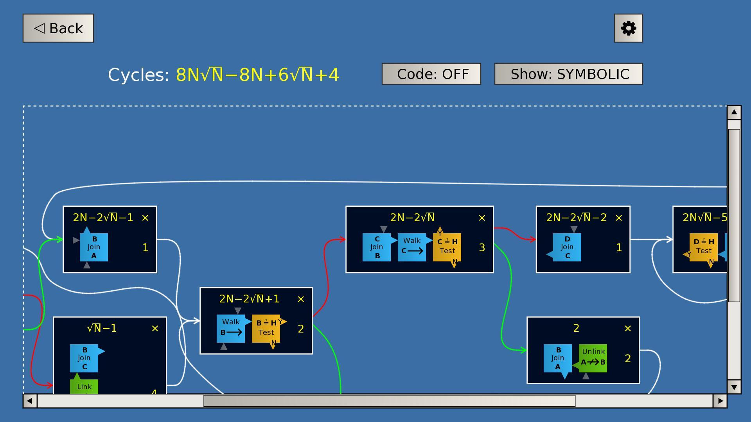Click the cycles formula 8N√N−8N+6√N+4

point(257,75)
